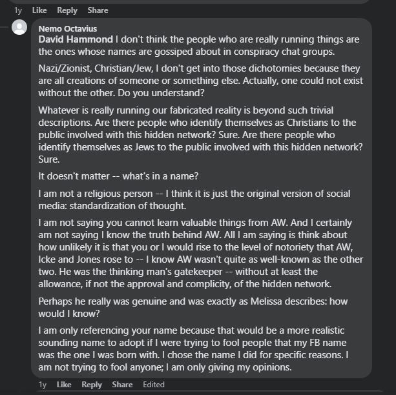Click the paragraph beginning 'I am not a religious person'

click(194, 199)
